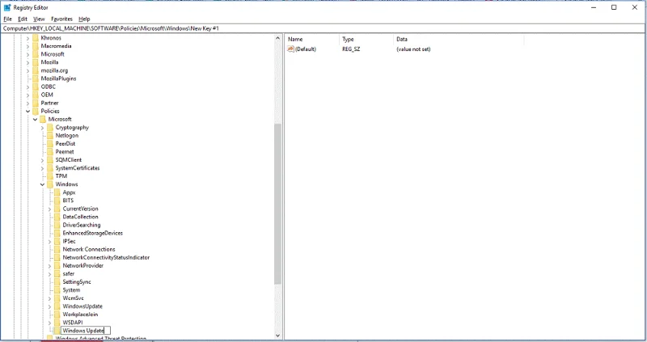Sort values by the Data column
This screenshot has height=342, width=647.
click(459, 39)
